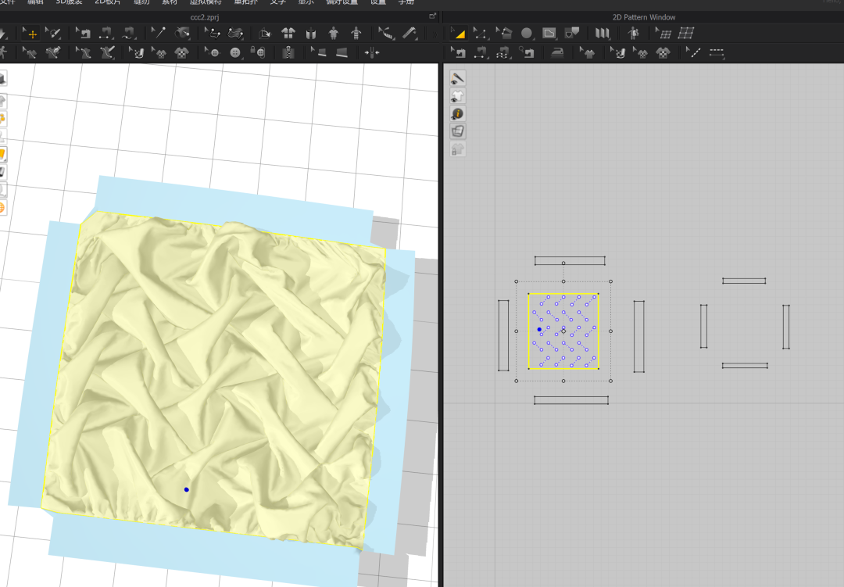Toggle show pattern info in 2D window

pos(457,114)
